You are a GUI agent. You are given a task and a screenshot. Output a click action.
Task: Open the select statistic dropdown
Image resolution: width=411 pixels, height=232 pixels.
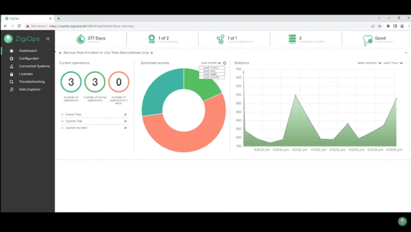[368, 63]
